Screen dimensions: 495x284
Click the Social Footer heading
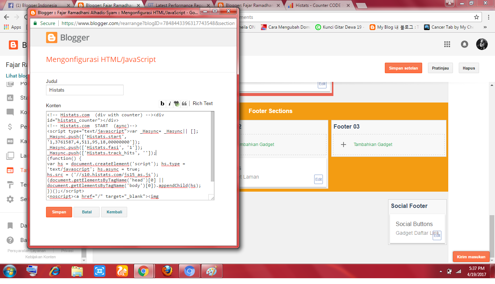(409, 206)
